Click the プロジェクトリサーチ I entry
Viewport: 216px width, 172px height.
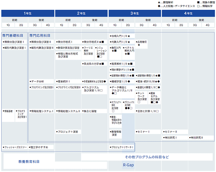[122, 147]
